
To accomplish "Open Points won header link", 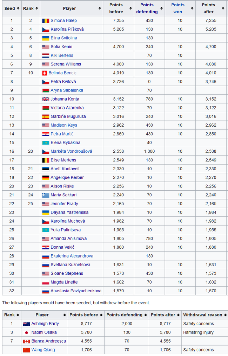I will [x=178, y=8].
